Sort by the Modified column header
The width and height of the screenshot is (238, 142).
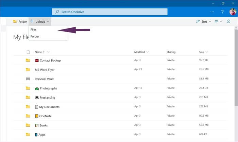click(x=139, y=52)
